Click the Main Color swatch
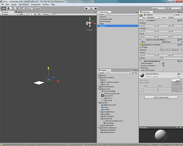 pos(176,80)
